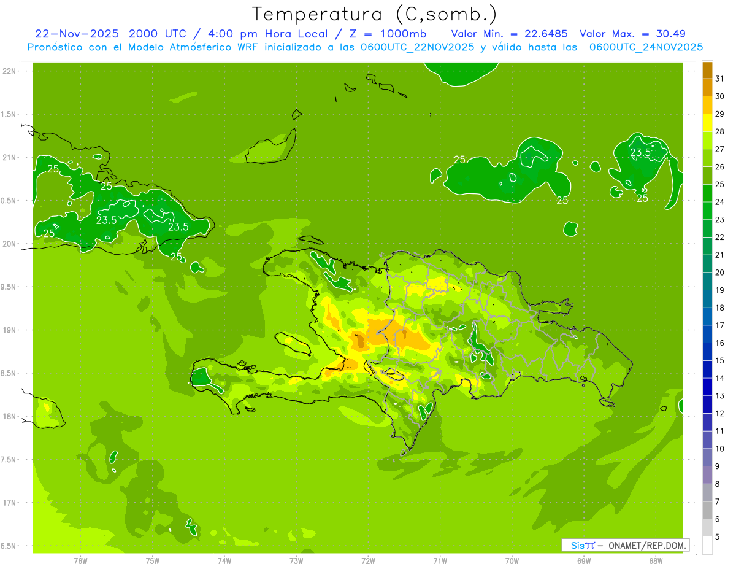This screenshot has width=736, height=569.
Task: Click the '5' color bar scale label
Action: point(717,536)
